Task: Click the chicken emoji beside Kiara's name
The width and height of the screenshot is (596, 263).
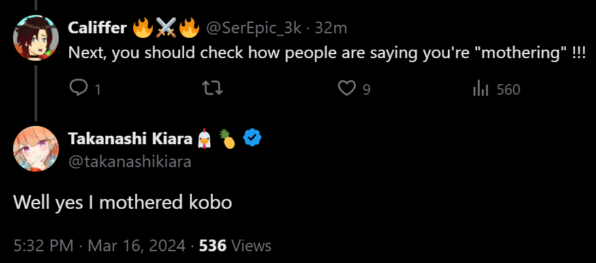Action: point(205,138)
